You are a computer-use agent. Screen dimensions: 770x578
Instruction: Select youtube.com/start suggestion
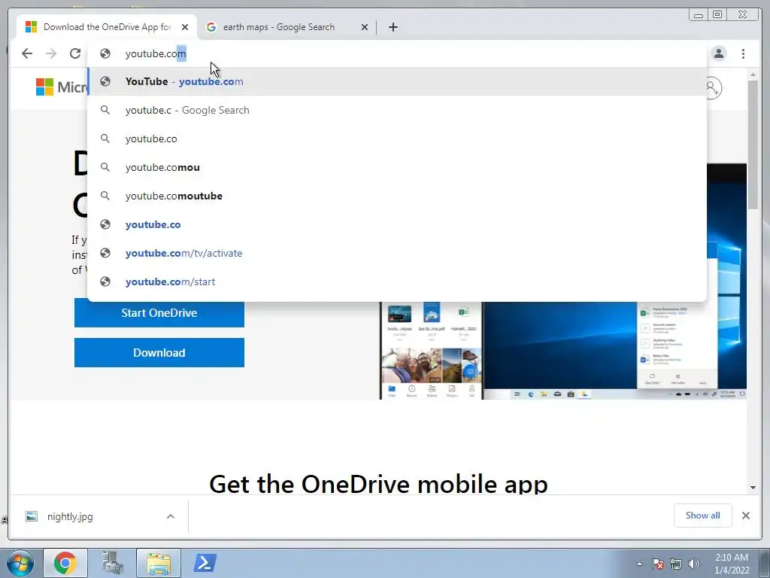[397, 281]
